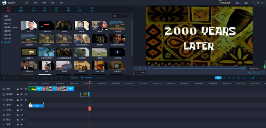Open the 导出 export menu in title bar

click(x=61, y=3)
